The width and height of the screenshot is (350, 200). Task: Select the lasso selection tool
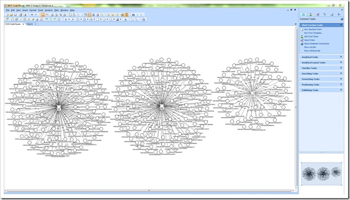[47, 15]
